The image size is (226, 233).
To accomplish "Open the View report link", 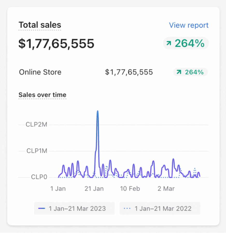I will 189,25.
